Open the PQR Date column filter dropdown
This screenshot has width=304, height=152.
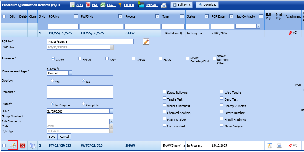(231, 16)
